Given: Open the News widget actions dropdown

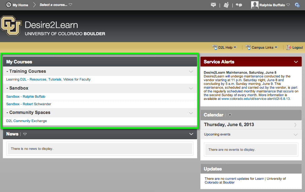Looking at the screenshot, I should coord(25,134).
